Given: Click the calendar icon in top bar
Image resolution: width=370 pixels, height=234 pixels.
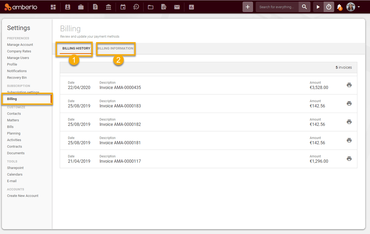Looking at the screenshot, I should 123,7.
